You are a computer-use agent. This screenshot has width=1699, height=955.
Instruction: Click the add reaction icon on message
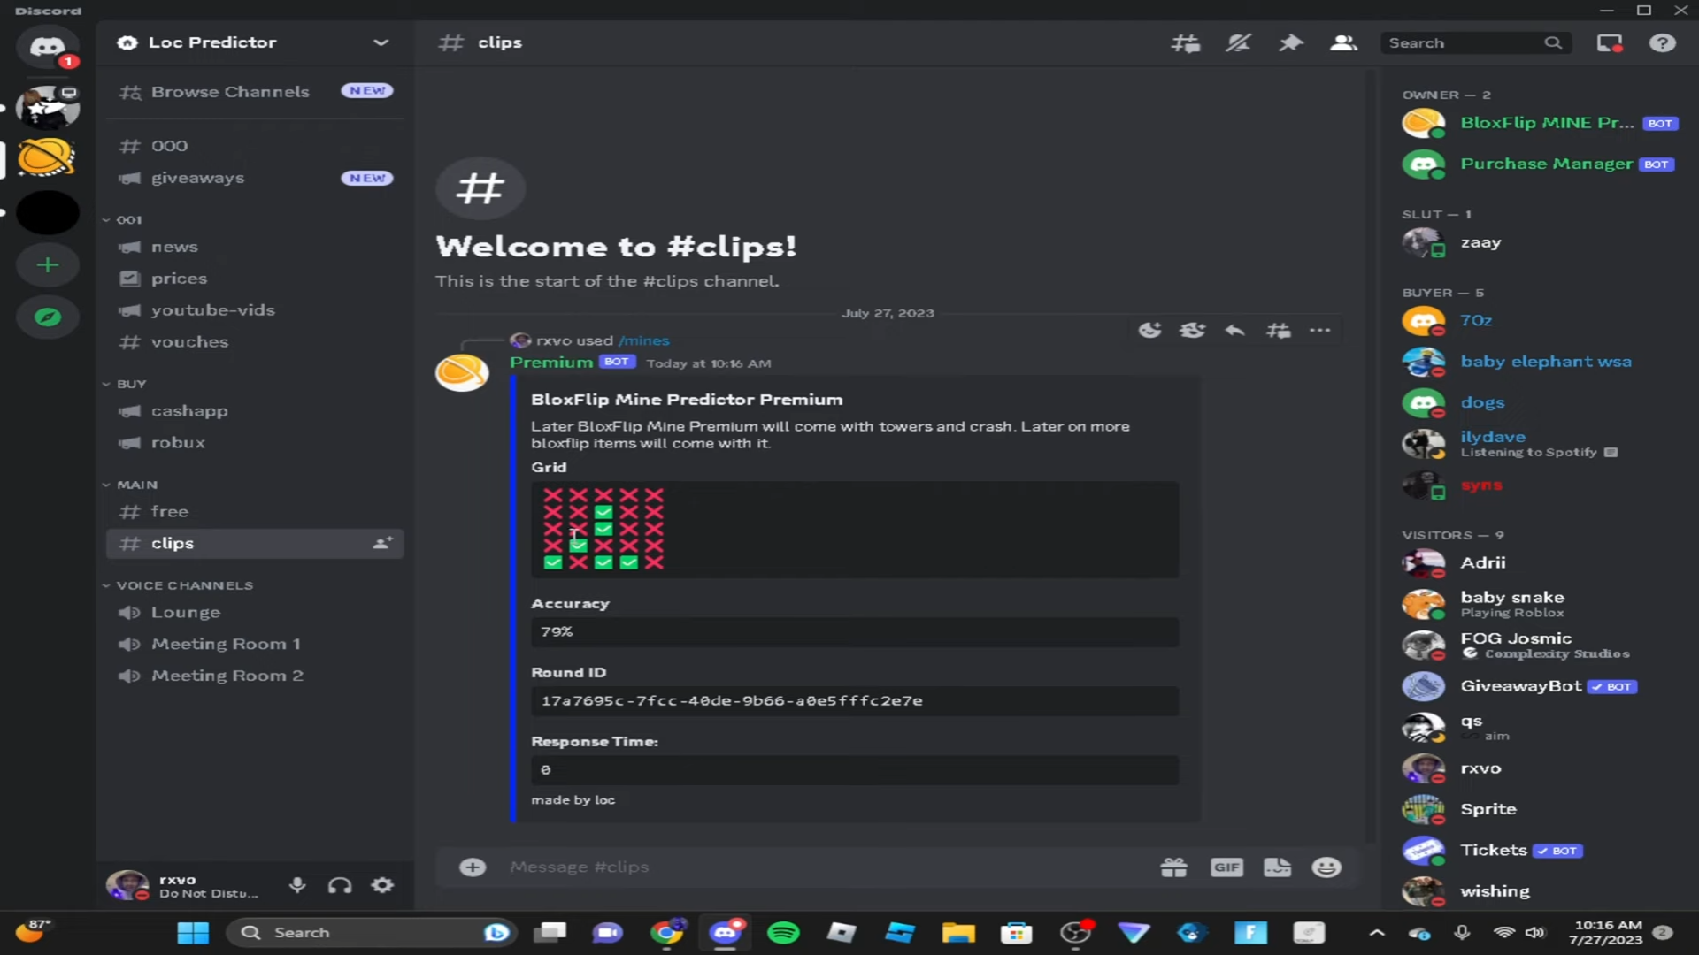1149,331
